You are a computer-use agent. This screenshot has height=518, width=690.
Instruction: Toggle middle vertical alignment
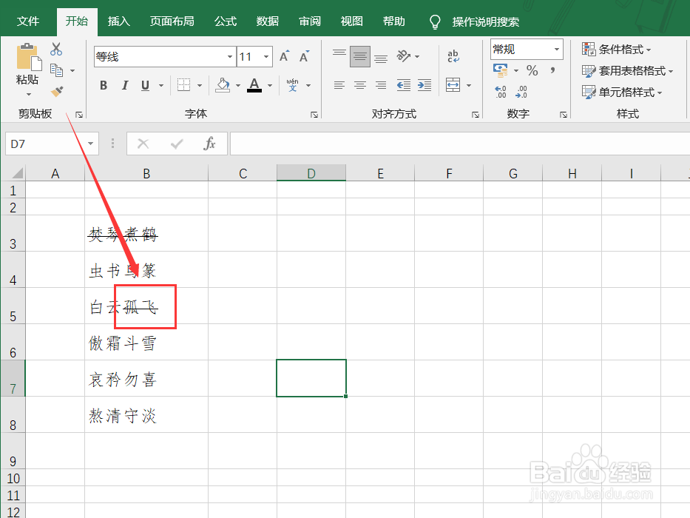pos(360,56)
